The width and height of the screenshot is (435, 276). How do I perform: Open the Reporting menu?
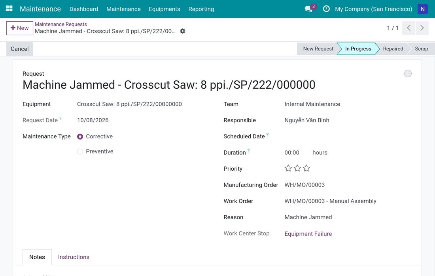point(201,9)
